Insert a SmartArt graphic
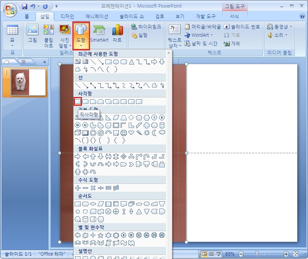Viewport: 308px width, 259px height. [x=99, y=33]
